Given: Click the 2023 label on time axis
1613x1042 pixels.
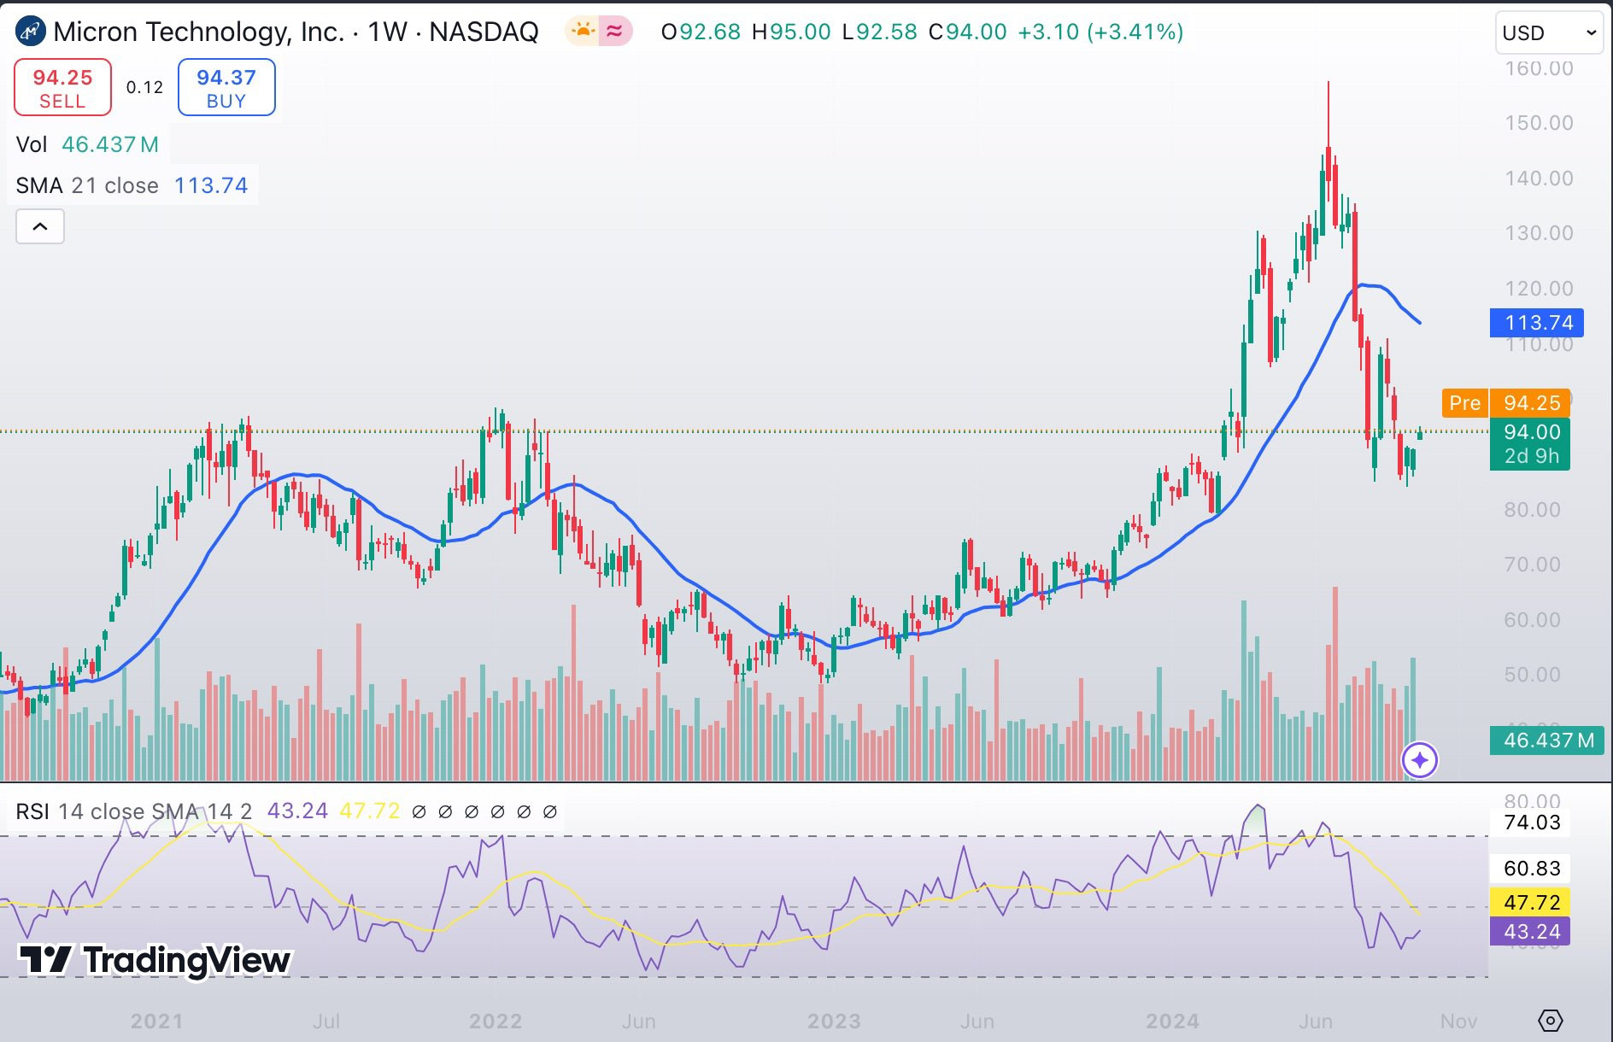Looking at the screenshot, I should click(x=834, y=1022).
